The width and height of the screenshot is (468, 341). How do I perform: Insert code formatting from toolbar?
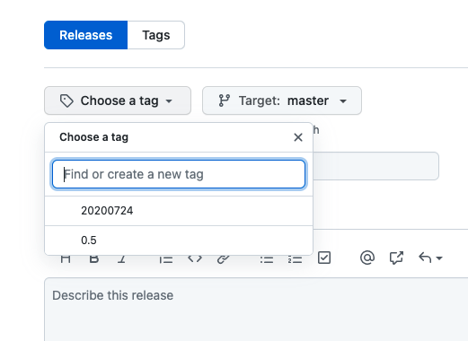tap(195, 259)
